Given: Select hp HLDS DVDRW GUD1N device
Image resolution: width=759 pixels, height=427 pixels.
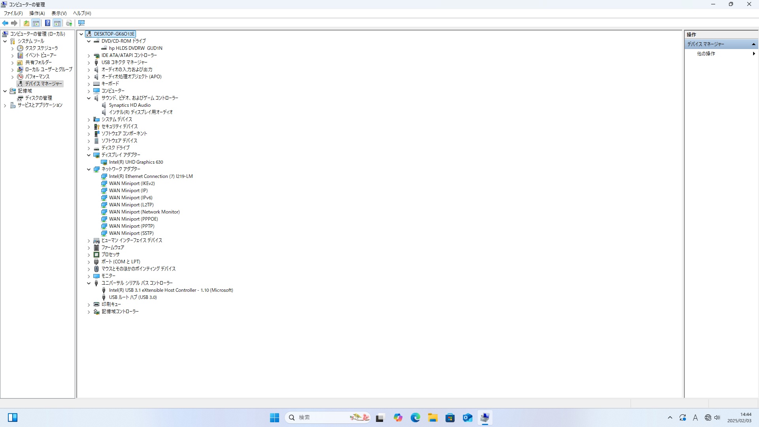Looking at the screenshot, I should point(136,48).
